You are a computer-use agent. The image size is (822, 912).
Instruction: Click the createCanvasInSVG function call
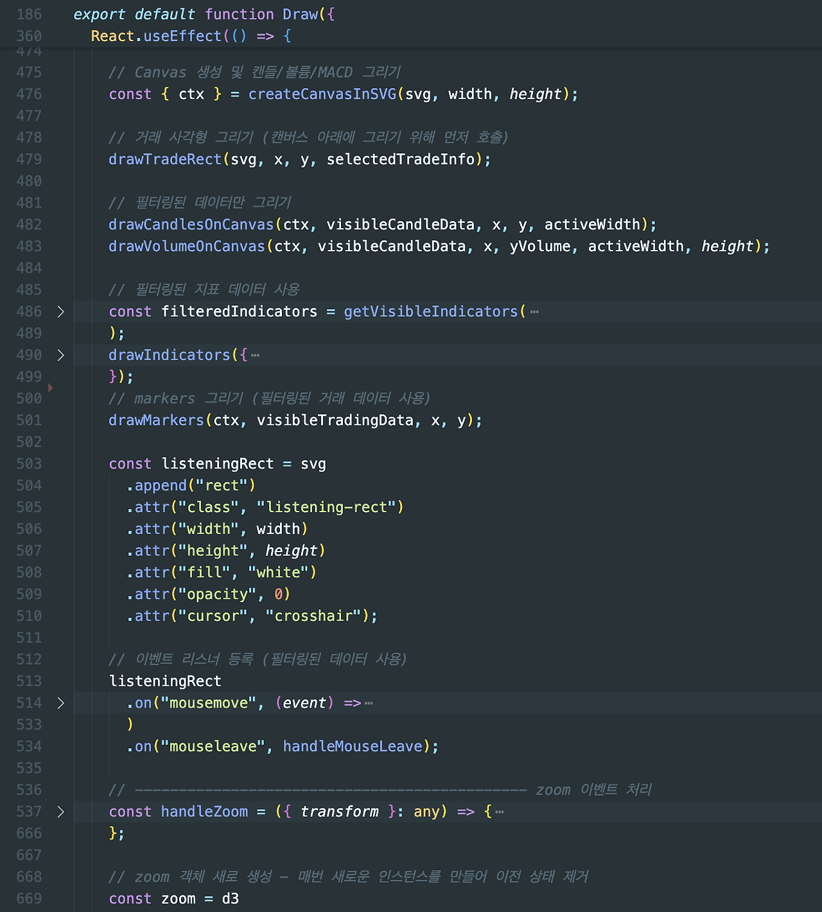coord(322,94)
